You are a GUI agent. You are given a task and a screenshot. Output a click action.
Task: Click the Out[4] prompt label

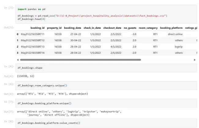[x=9, y=76]
